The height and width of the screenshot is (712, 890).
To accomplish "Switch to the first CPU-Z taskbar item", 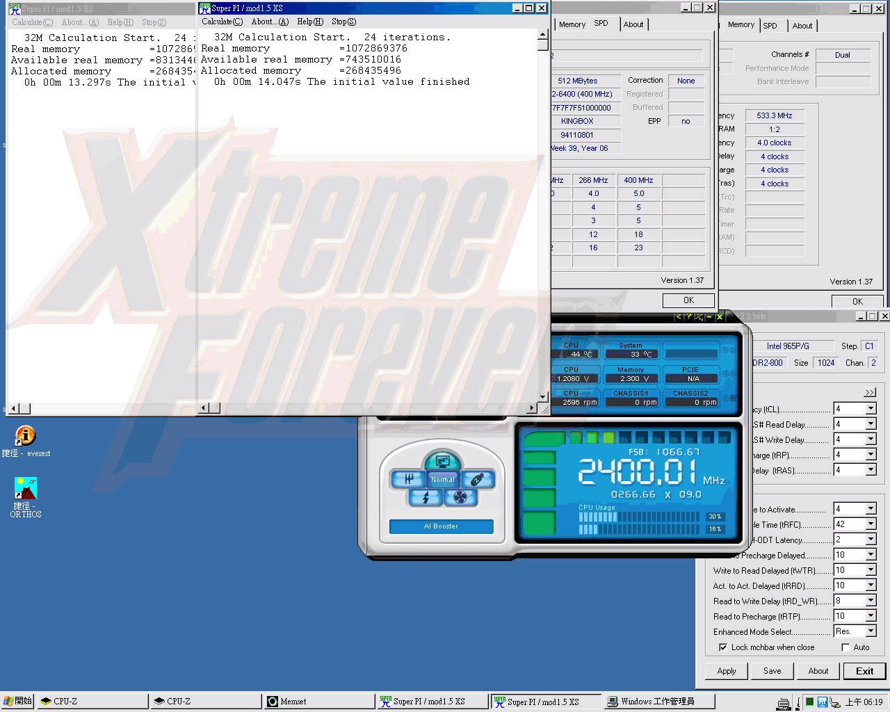I will [x=92, y=702].
